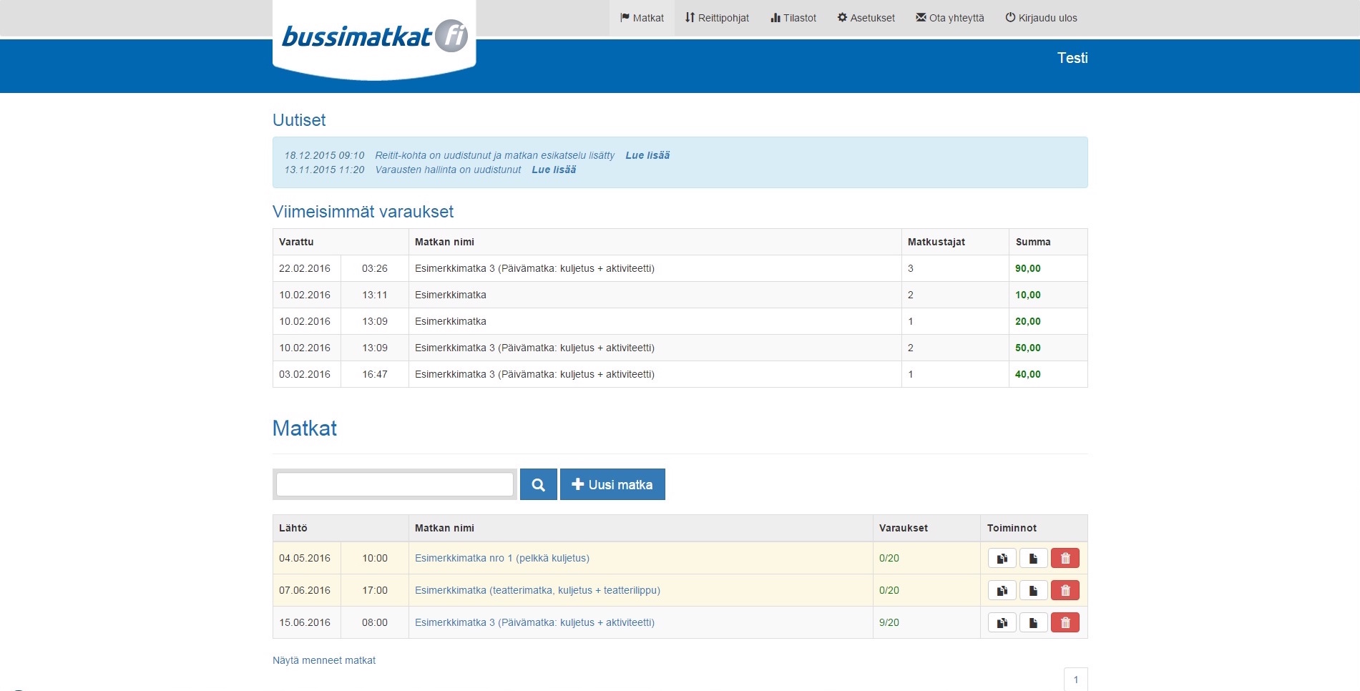Open trip Esimerkkimatka (teatterimatka, kuljetus + teatterilippu)

[537, 590]
